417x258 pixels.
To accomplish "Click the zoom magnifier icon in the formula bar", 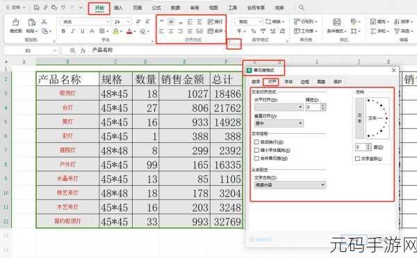I will (72, 50).
